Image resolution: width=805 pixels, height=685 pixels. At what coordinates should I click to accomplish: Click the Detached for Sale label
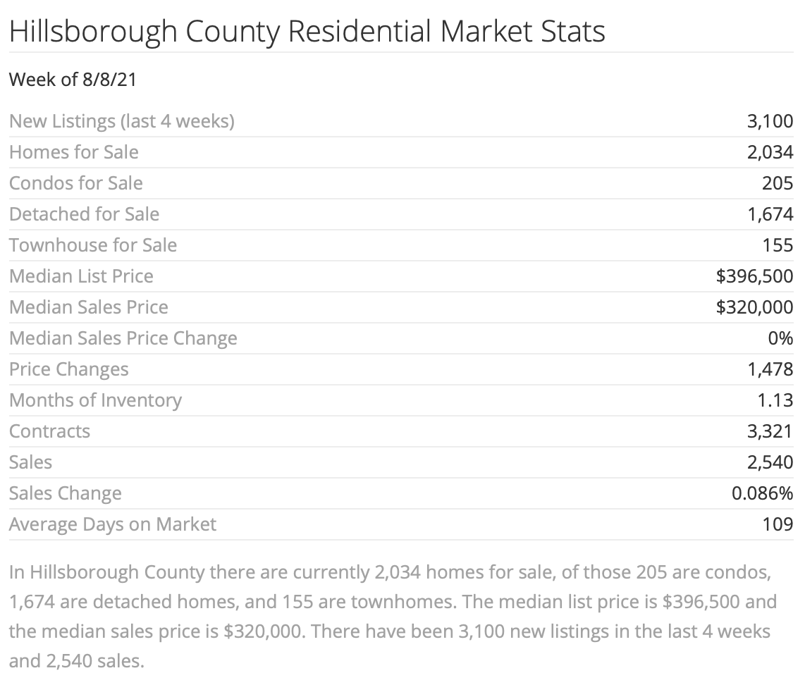coord(84,214)
